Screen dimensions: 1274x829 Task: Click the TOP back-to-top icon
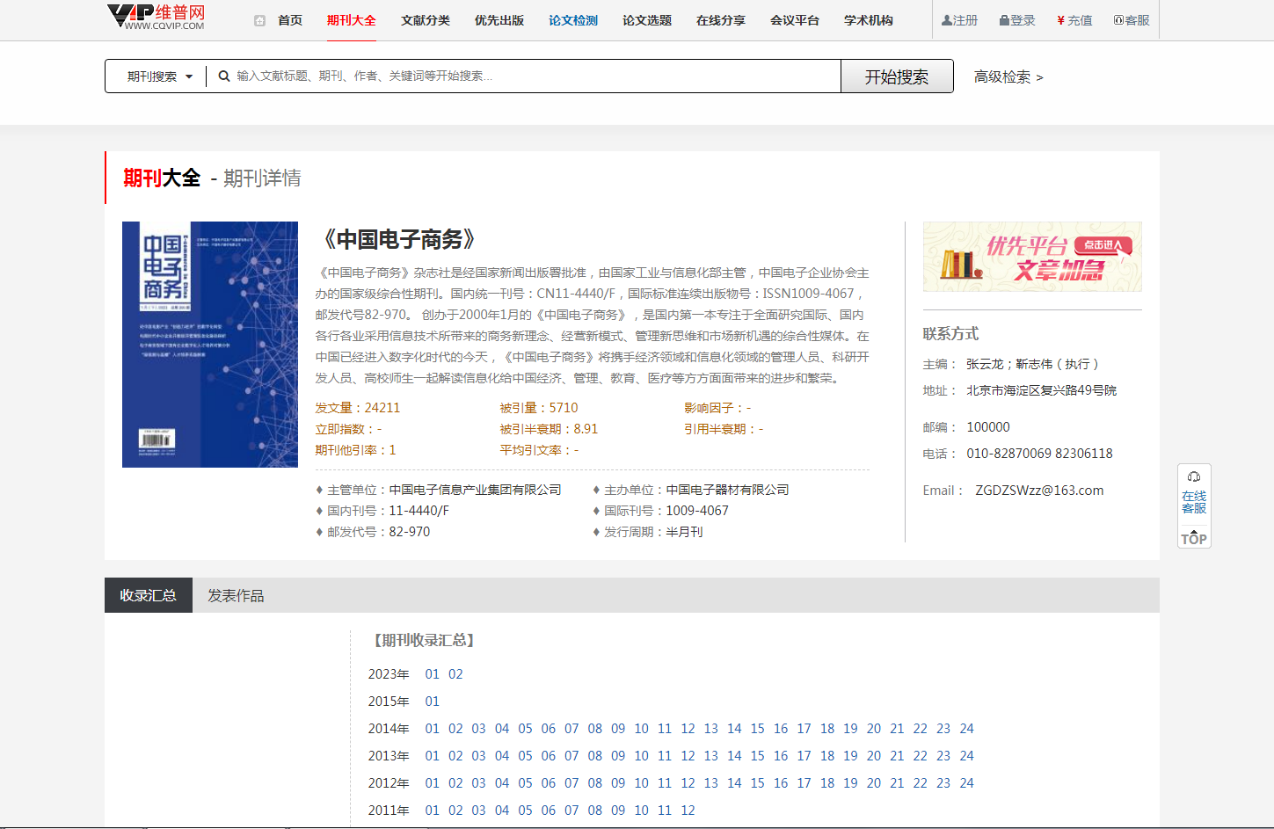(1194, 537)
